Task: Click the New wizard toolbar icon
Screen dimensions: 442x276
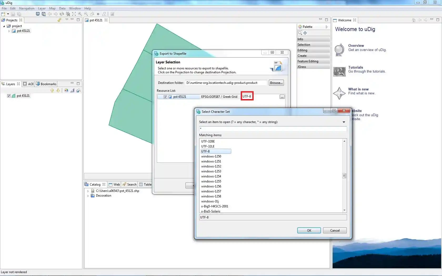Action: point(3,14)
